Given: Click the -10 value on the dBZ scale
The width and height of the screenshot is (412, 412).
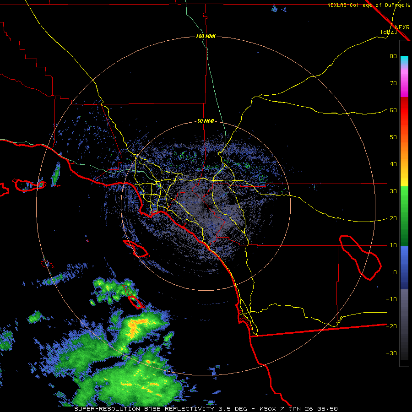Looking at the screenshot, I should coord(391,299).
